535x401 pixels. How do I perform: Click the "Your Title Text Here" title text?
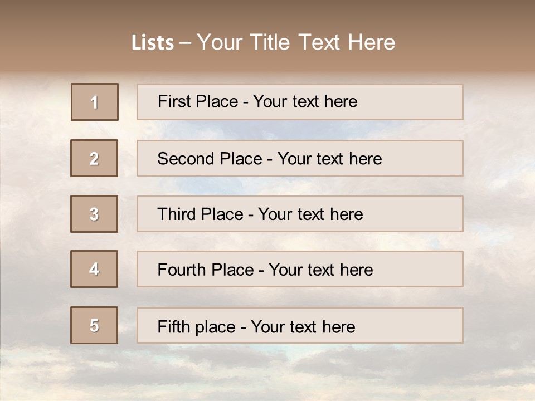(296, 42)
